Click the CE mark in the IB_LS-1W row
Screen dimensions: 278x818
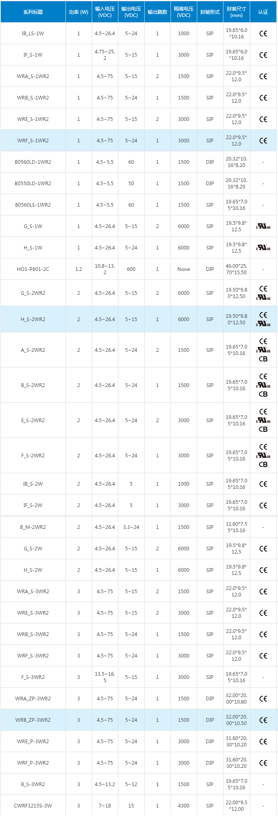[x=263, y=34]
